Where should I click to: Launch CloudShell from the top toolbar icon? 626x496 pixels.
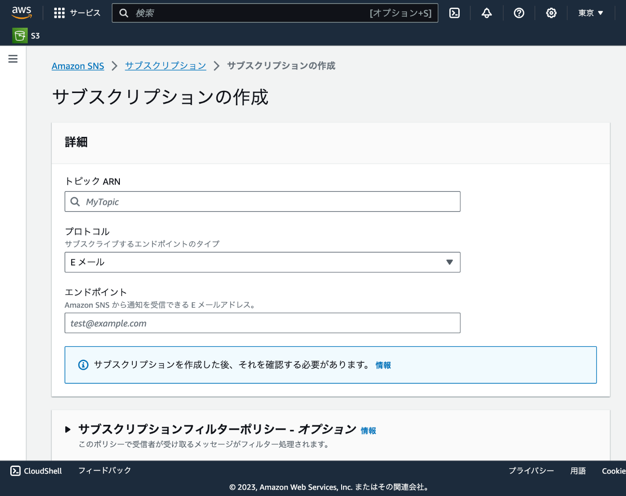(454, 13)
